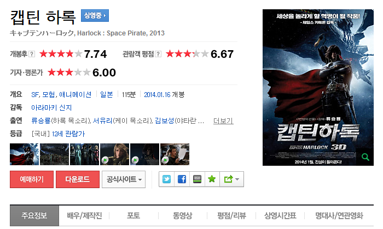Click the 다운로드 button
Screen dimensions: 383x229
tap(78, 179)
